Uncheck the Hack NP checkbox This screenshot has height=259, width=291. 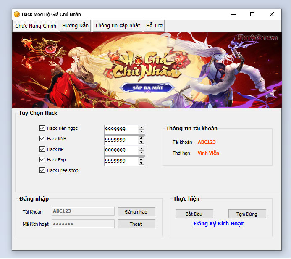click(42, 149)
